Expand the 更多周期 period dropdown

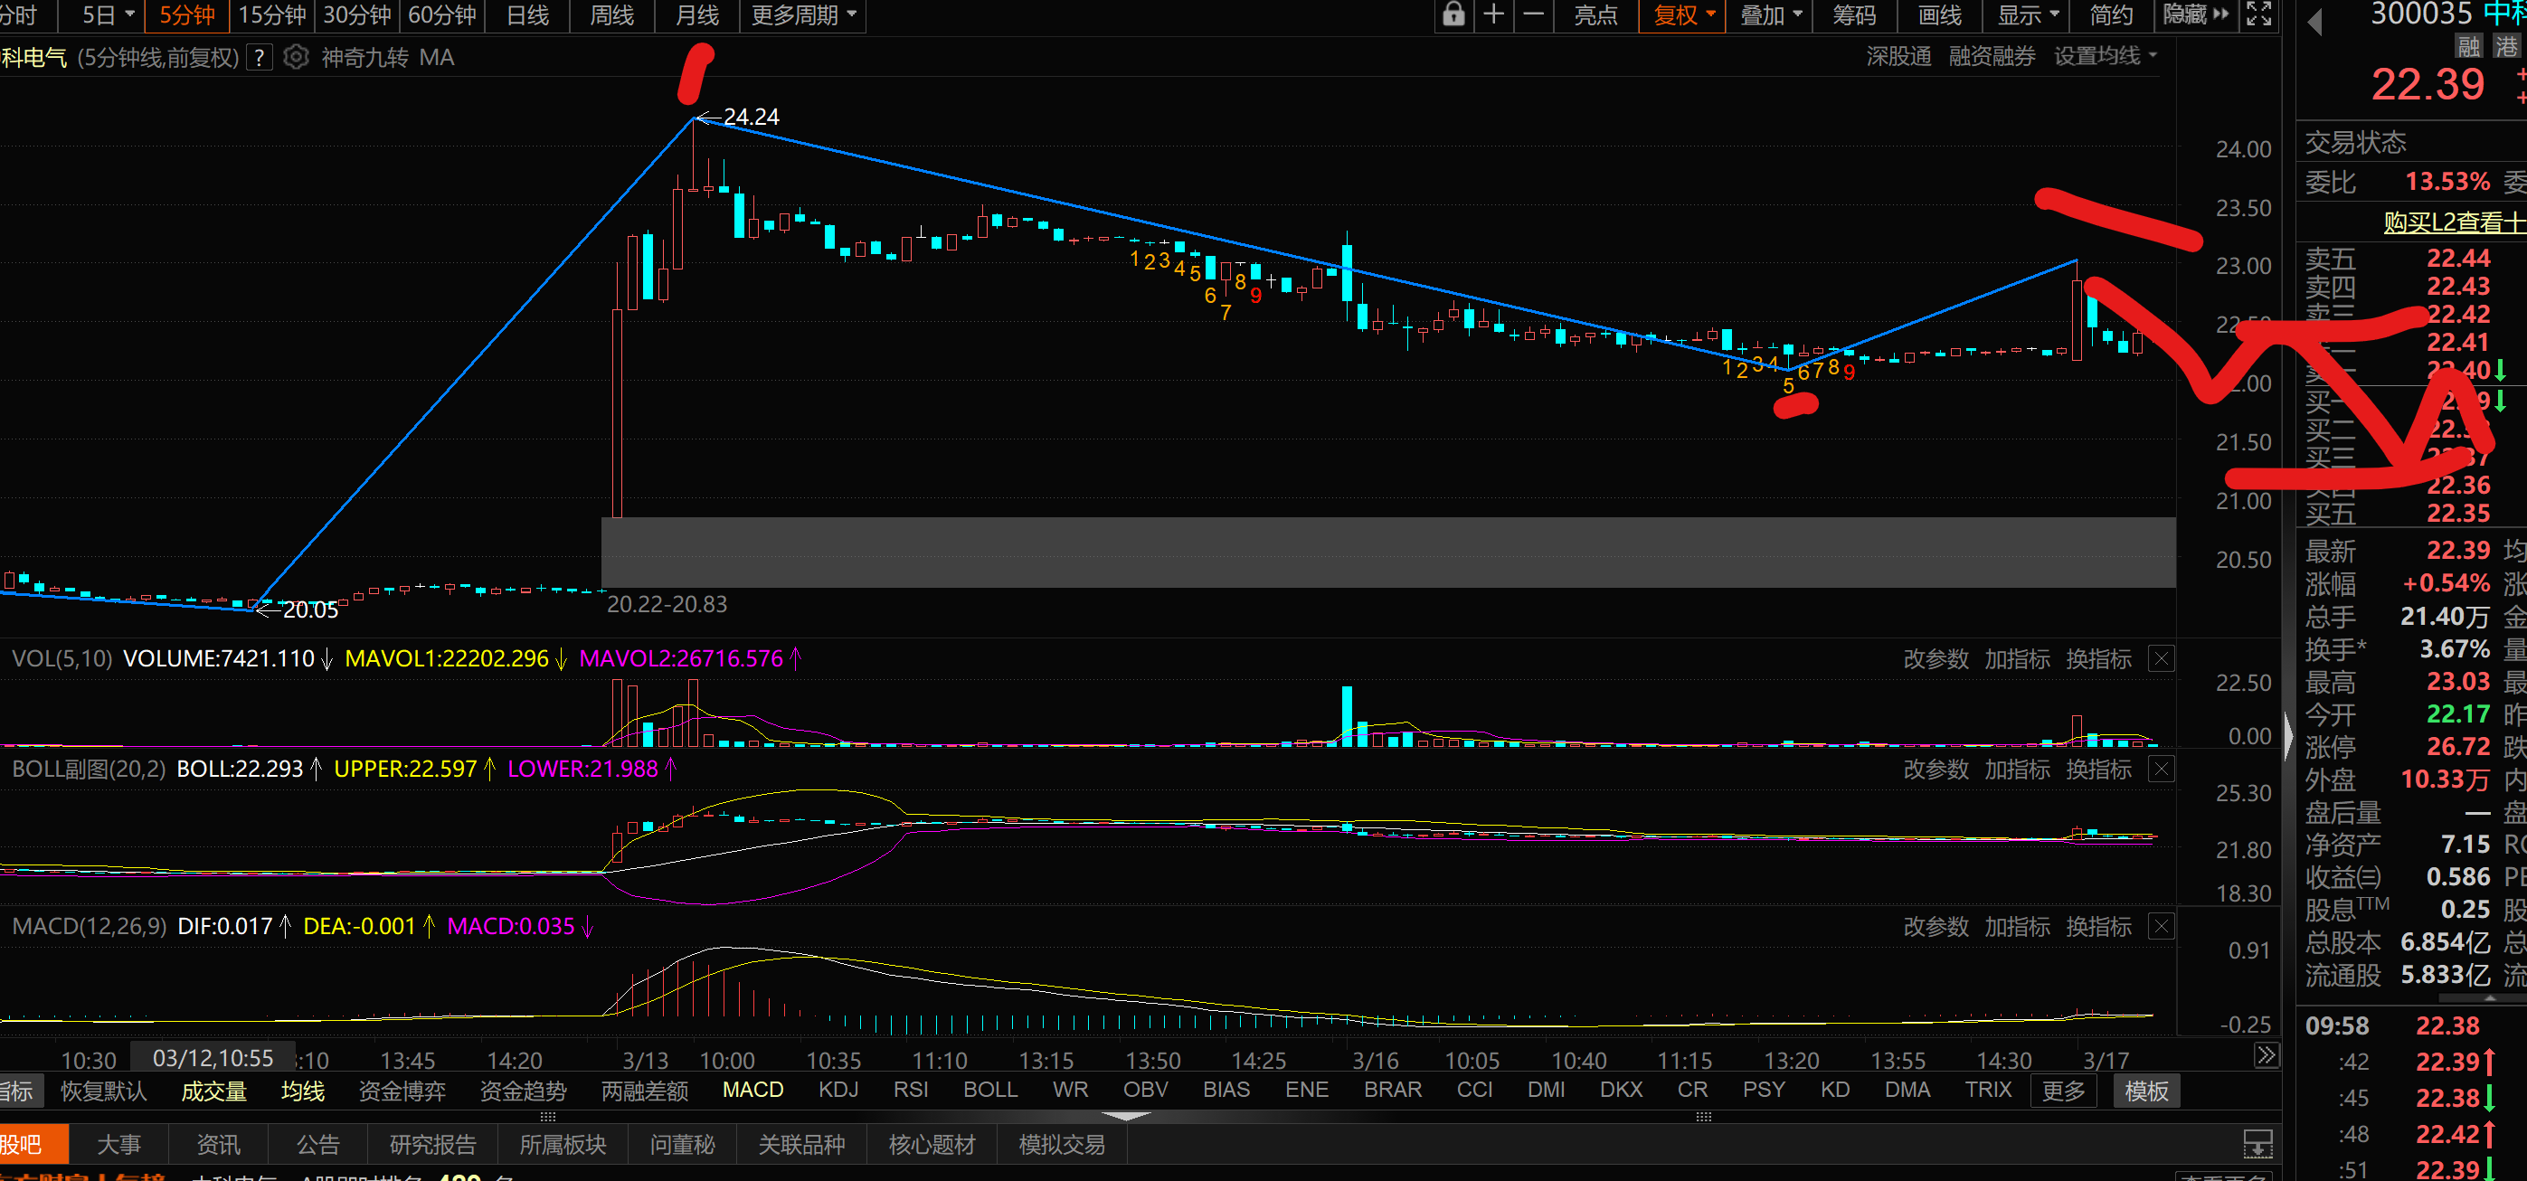[x=804, y=14]
